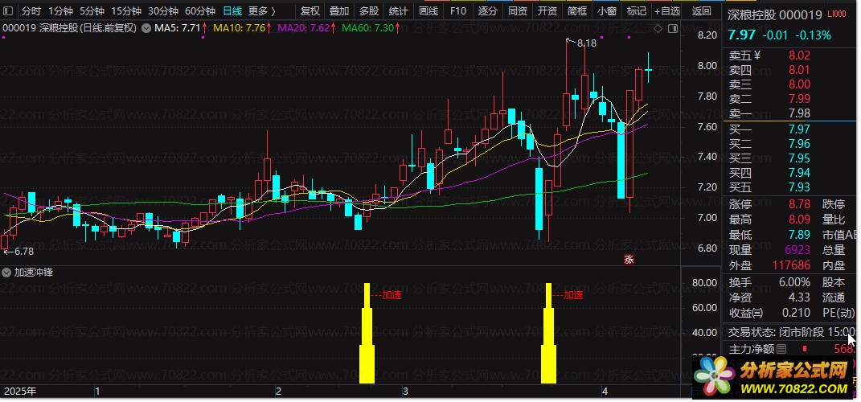Viewport: 861px width, 402px height.
Task: Open the 小窗 mini window
Action: click(607, 11)
